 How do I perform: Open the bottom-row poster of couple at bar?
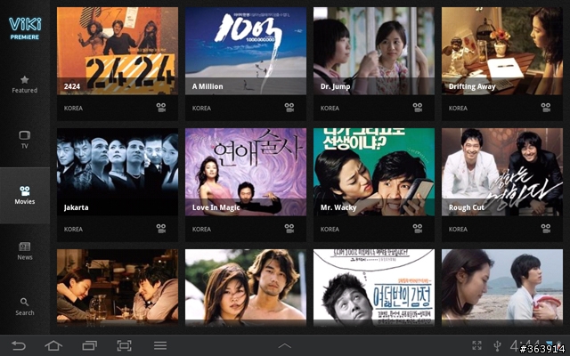point(118,287)
